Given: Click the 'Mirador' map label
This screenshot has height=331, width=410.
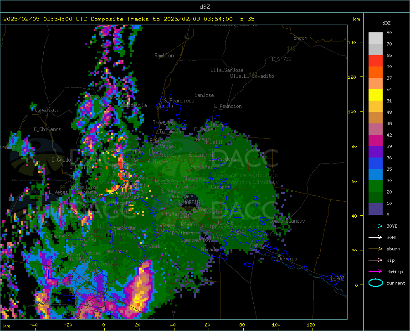Looking at the screenshot, I should 210,250.
